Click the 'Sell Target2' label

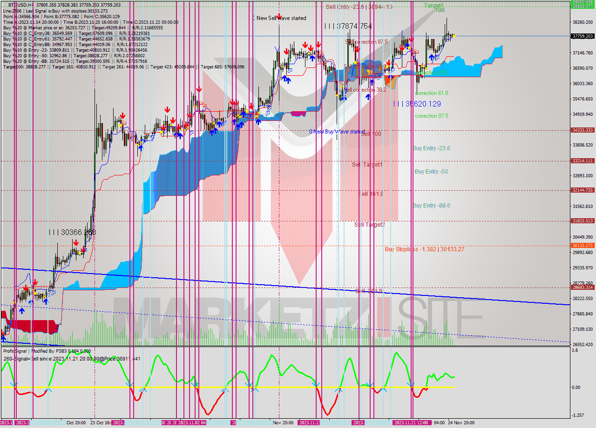coord(370,225)
